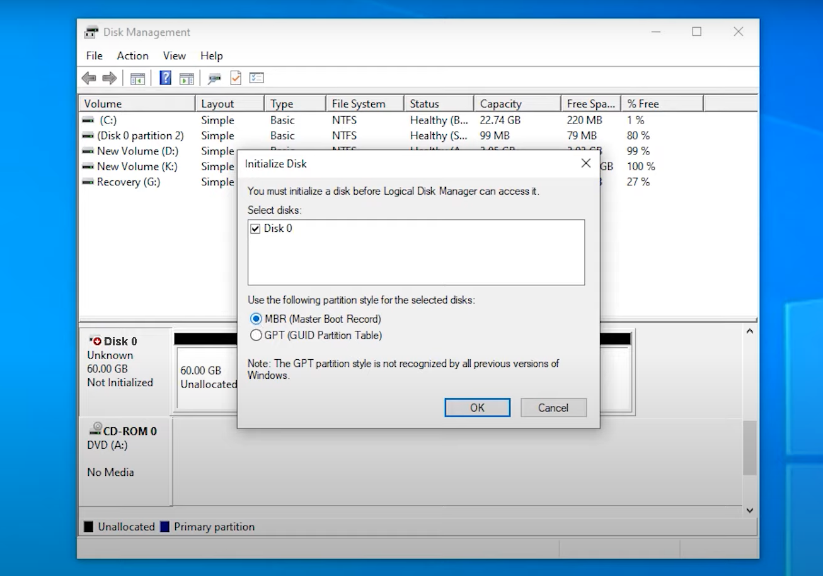Uncheck the Disk 0 checkbox
This screenshot has width=823, height=576.
(x=255, y=229)
